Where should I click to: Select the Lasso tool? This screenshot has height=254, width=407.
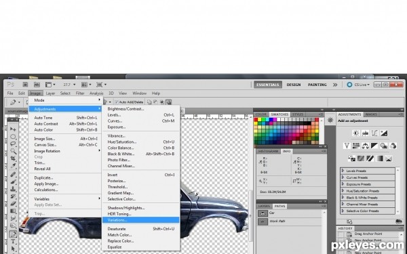click(13, 144)
